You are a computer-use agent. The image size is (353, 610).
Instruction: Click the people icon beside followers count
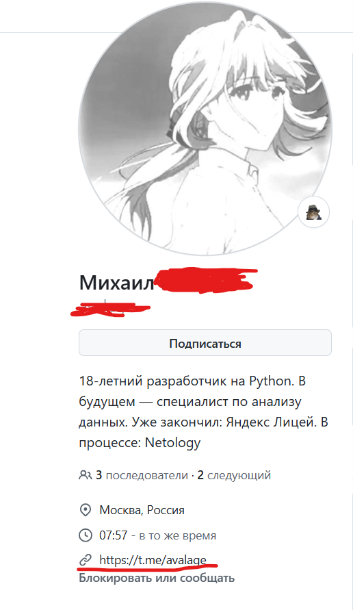coord(85,475)
